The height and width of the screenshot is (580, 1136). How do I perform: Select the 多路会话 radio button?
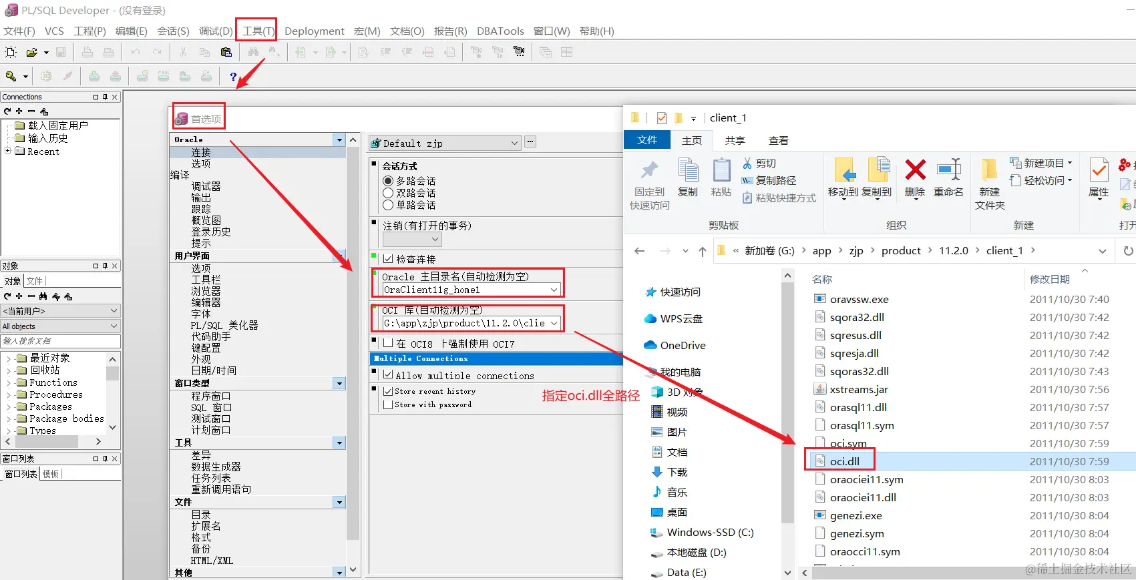coord(387,181)
